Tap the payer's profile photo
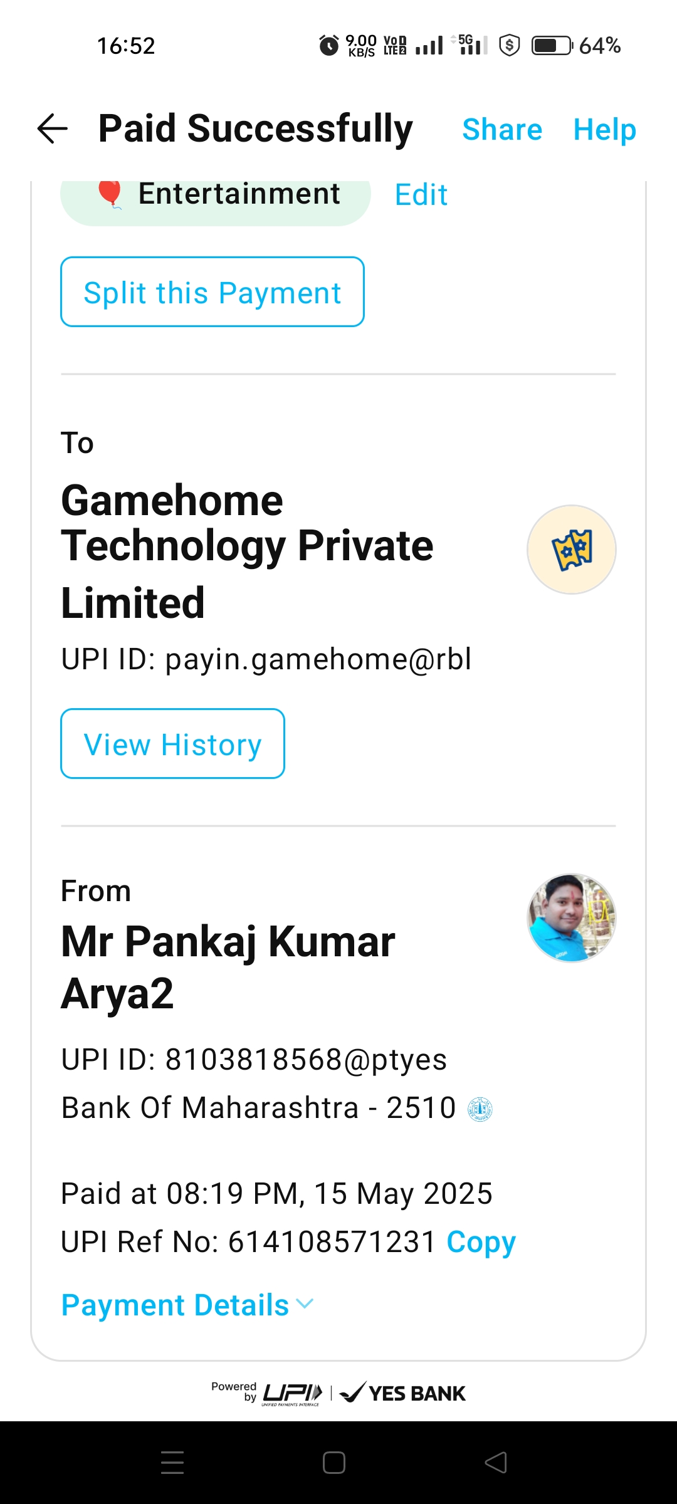Viewport: 677px width, 1504px height. (x=571, y=918)
